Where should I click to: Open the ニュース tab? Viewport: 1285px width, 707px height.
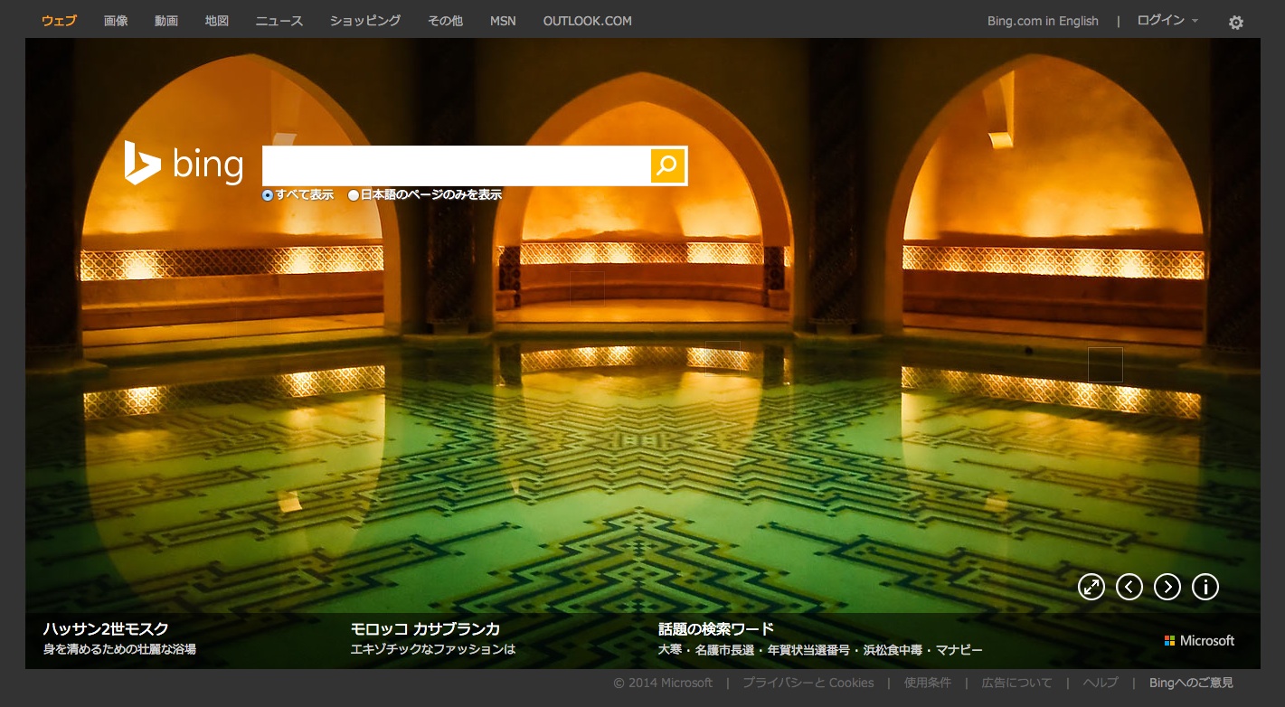279,21
